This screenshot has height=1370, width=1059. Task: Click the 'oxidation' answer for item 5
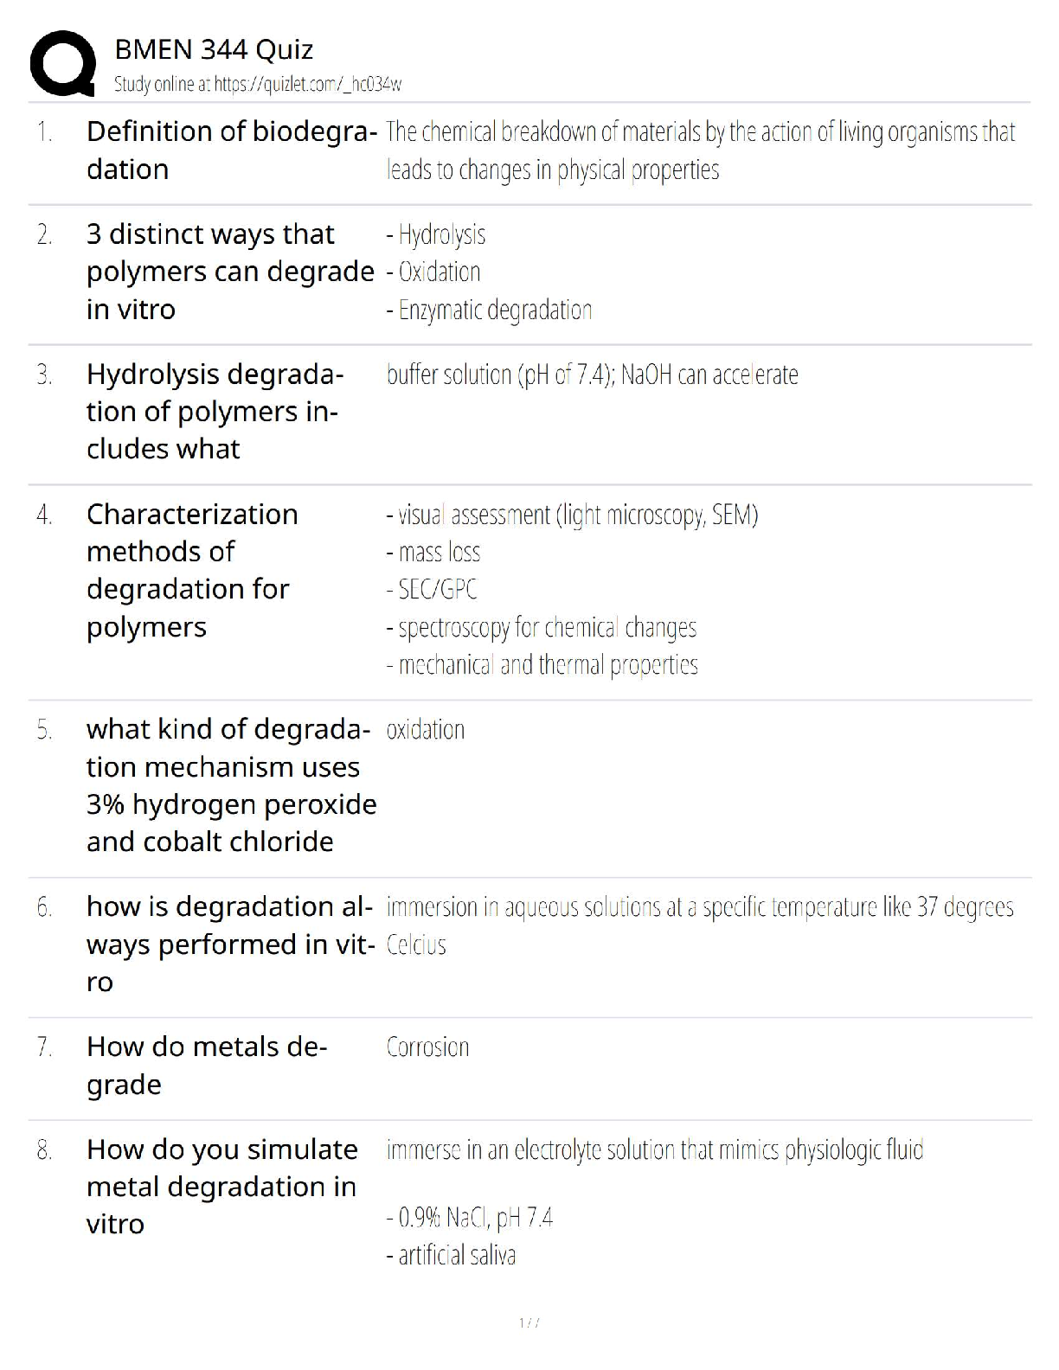pyautogui.click(x=426, y=730)
